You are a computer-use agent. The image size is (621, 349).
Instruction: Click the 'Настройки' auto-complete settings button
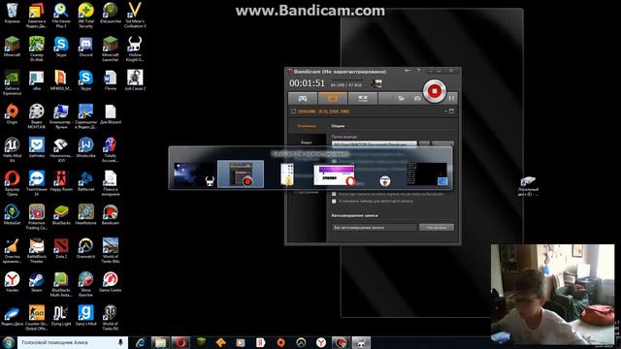(x=437, y=228)
